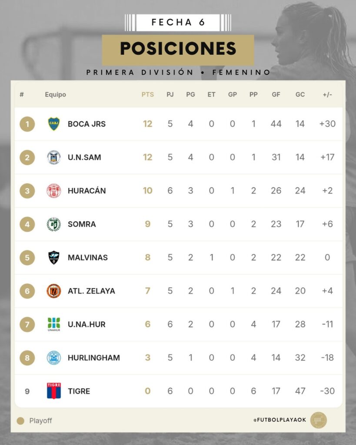Viewport: 356px width, 445px height.
Task: Click the Somra team badge
Action: point(54,224)
